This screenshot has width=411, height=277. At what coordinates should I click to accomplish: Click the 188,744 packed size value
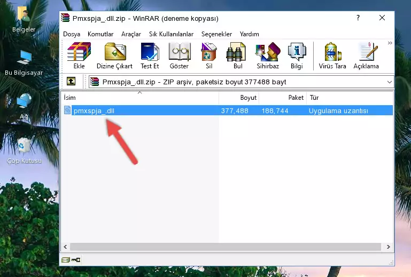pyautogui.click(x=275, y=111)
